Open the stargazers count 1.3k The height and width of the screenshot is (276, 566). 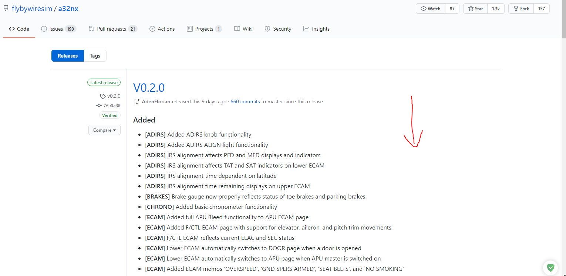[x=496, y=8]
